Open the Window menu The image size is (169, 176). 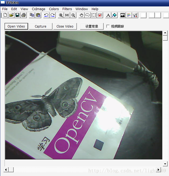(x=82, y=9)
